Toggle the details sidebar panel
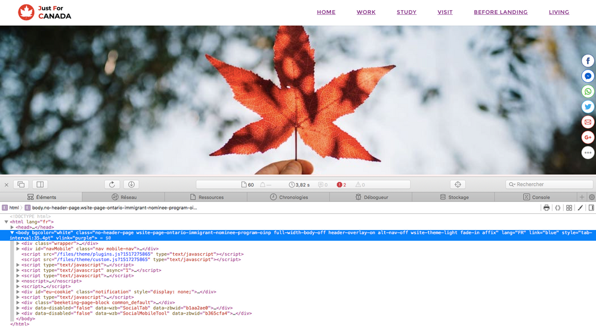This screenshot has width=596, height=333. [x=591, y=208]
